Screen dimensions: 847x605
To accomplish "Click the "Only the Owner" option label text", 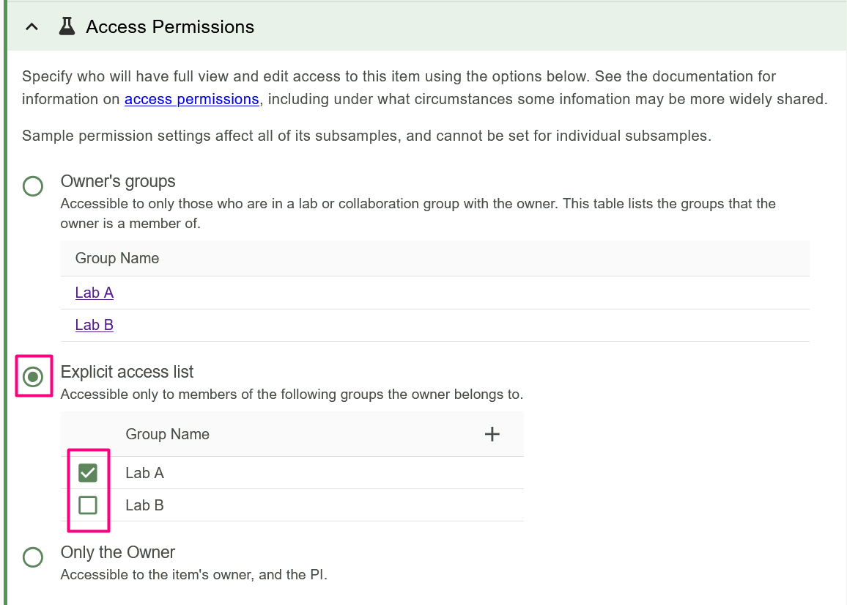I will tap(118, 552).
